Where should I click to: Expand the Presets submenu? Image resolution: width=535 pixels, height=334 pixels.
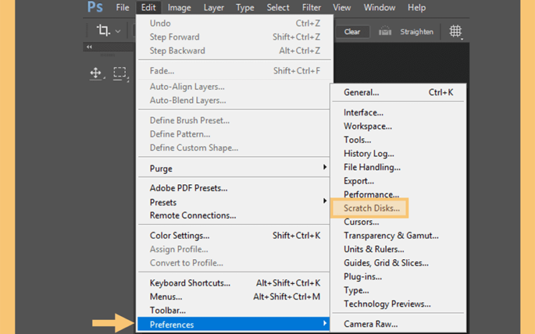(233, 202)
